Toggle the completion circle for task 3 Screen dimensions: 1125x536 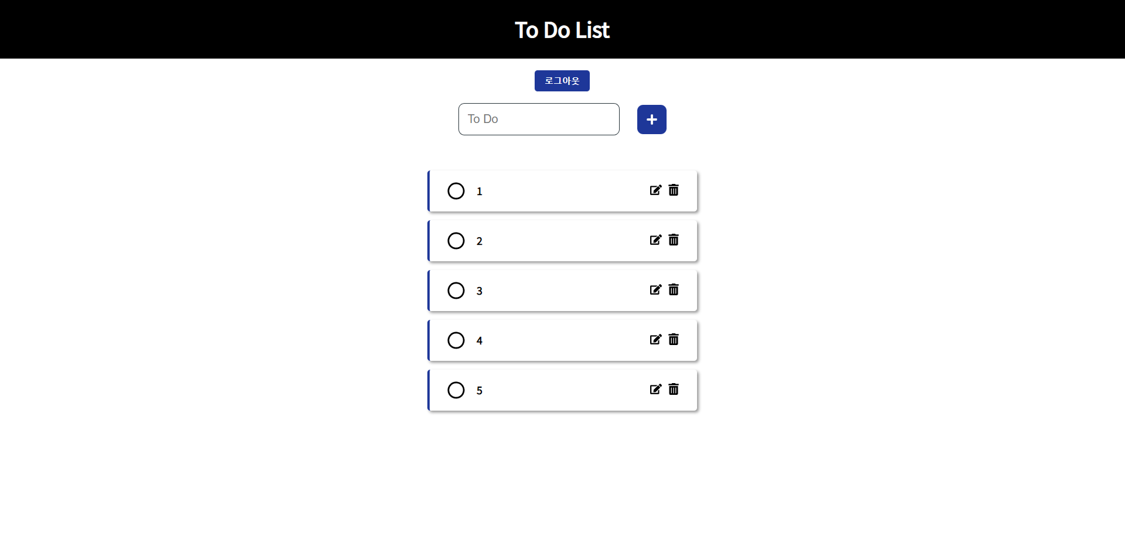(456, 291)
